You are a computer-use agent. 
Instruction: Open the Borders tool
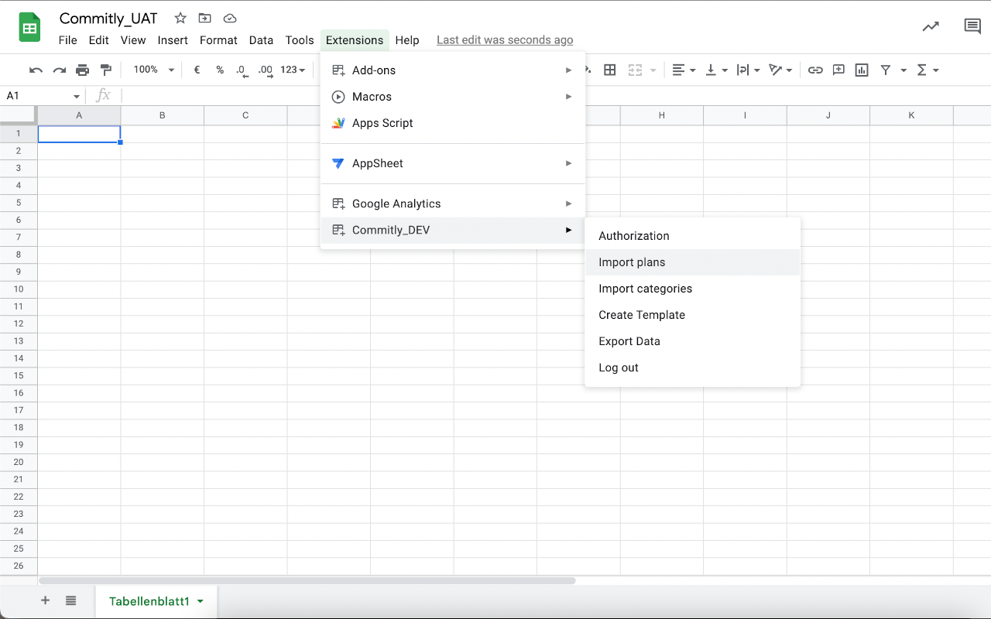tap(610, 70)
